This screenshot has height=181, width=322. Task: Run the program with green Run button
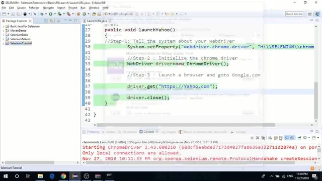click(x=50, y=14)
